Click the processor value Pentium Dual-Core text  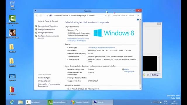[109, 50]
